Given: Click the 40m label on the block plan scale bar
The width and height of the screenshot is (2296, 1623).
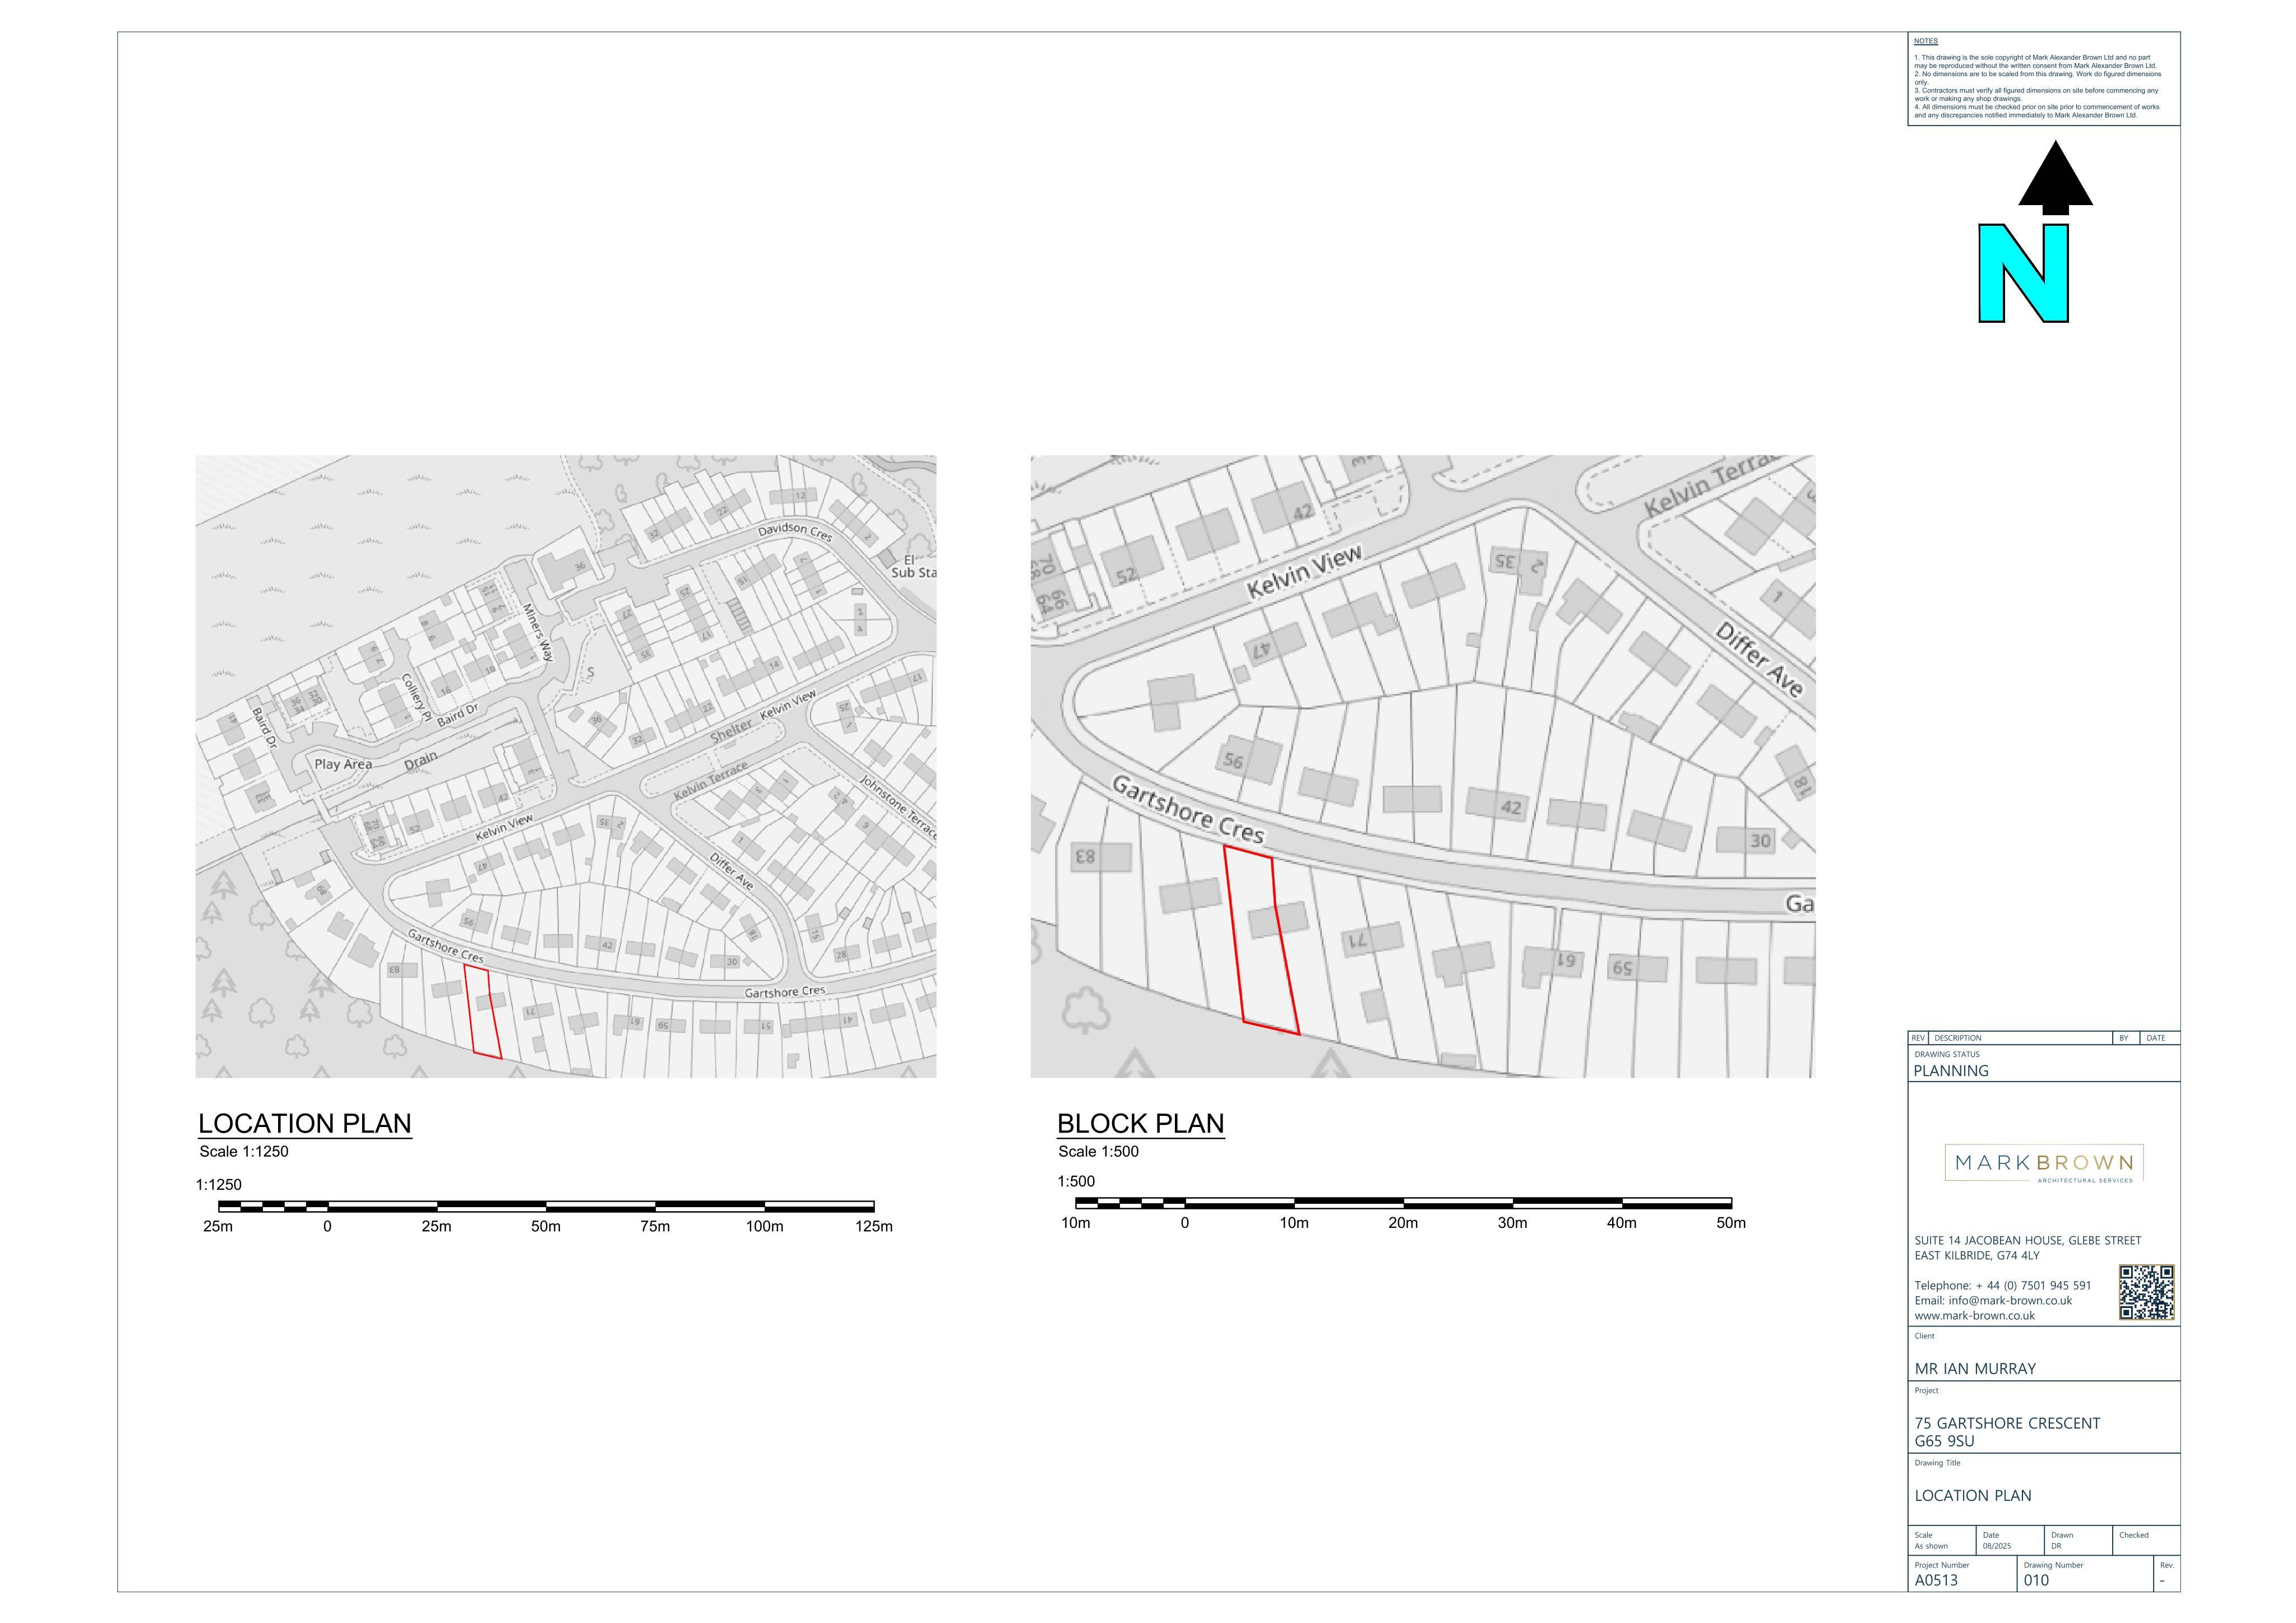Looking at the screenshot, I should (x=1622, y=1222).
